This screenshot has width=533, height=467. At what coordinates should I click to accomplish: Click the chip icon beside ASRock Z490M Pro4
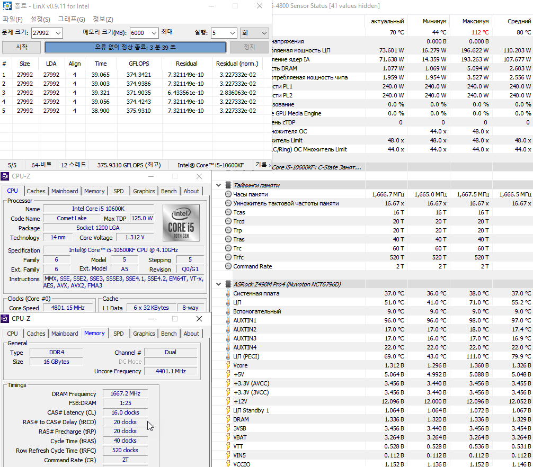coord(228,284)
